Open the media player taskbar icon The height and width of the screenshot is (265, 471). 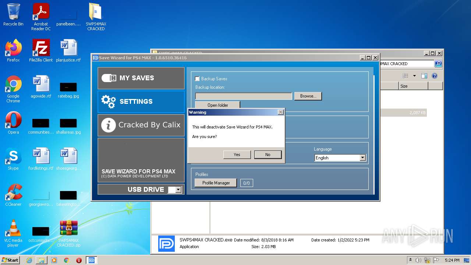[x=54, y=260]
